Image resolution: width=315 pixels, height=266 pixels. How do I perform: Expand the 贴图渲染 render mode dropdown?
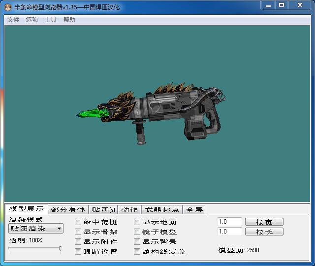coord(36,229)
